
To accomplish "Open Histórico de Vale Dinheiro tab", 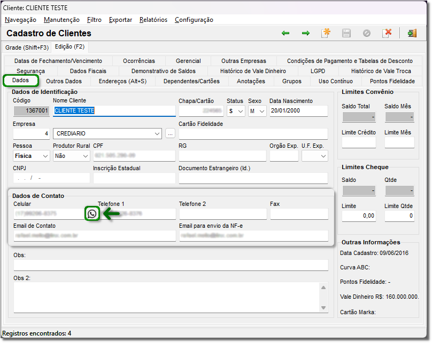I will coord(253,71).
